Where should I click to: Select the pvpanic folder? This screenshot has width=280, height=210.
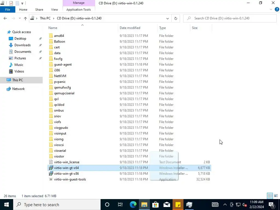tap(60, 82)
